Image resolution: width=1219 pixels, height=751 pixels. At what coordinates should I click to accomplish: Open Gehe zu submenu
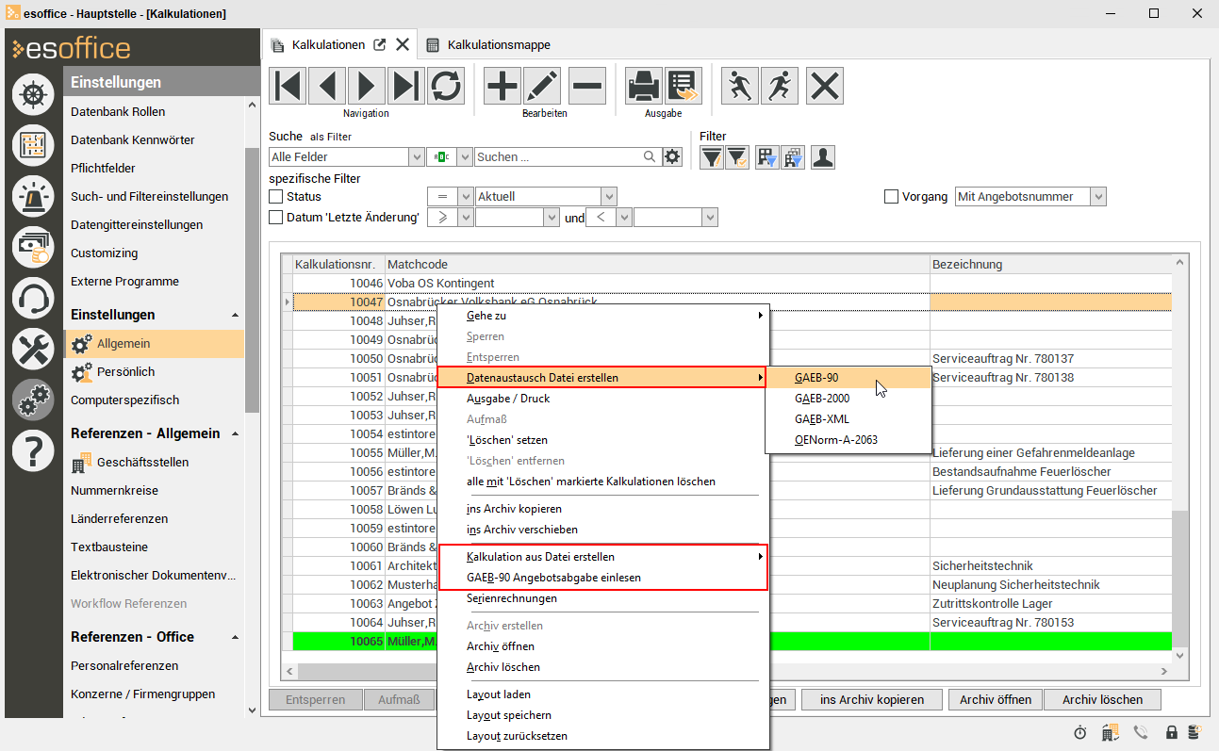point(603,316)
